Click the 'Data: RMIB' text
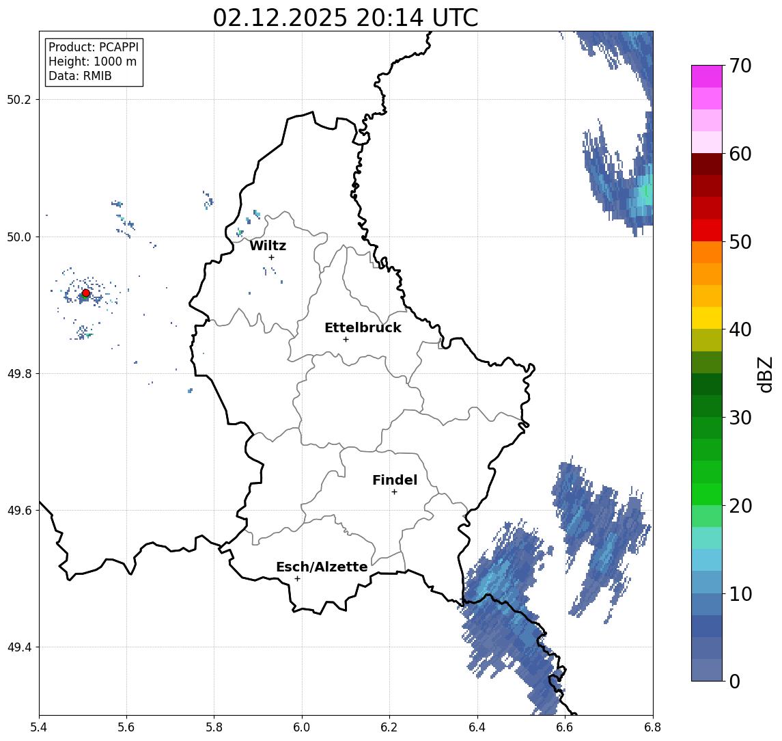The width and height of the screenshot is (782, 741). pos(80,76)
